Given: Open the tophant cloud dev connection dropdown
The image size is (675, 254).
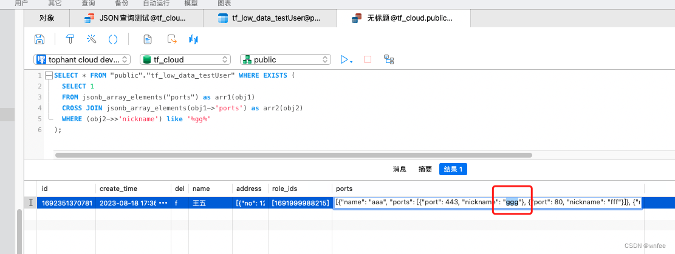Looking at the screenshot, I should click(x=82, y=60).
